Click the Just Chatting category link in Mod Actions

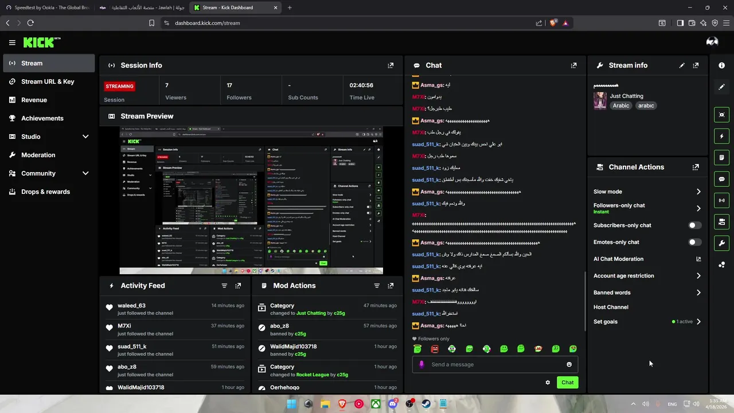[x=311, y=313]
